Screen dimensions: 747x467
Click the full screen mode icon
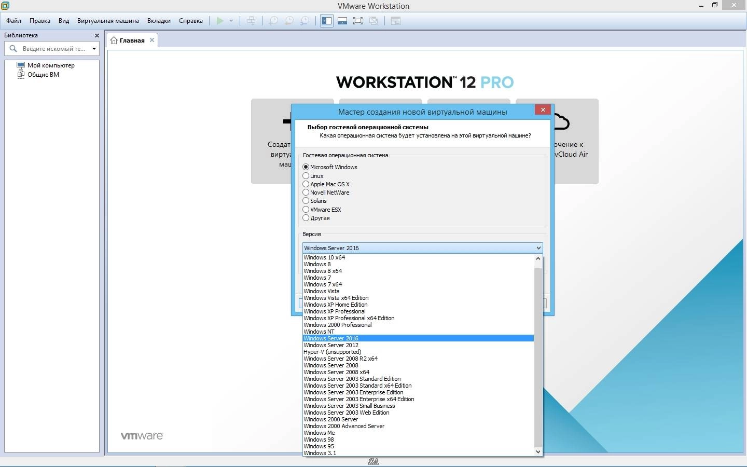(x=358, y=21)
